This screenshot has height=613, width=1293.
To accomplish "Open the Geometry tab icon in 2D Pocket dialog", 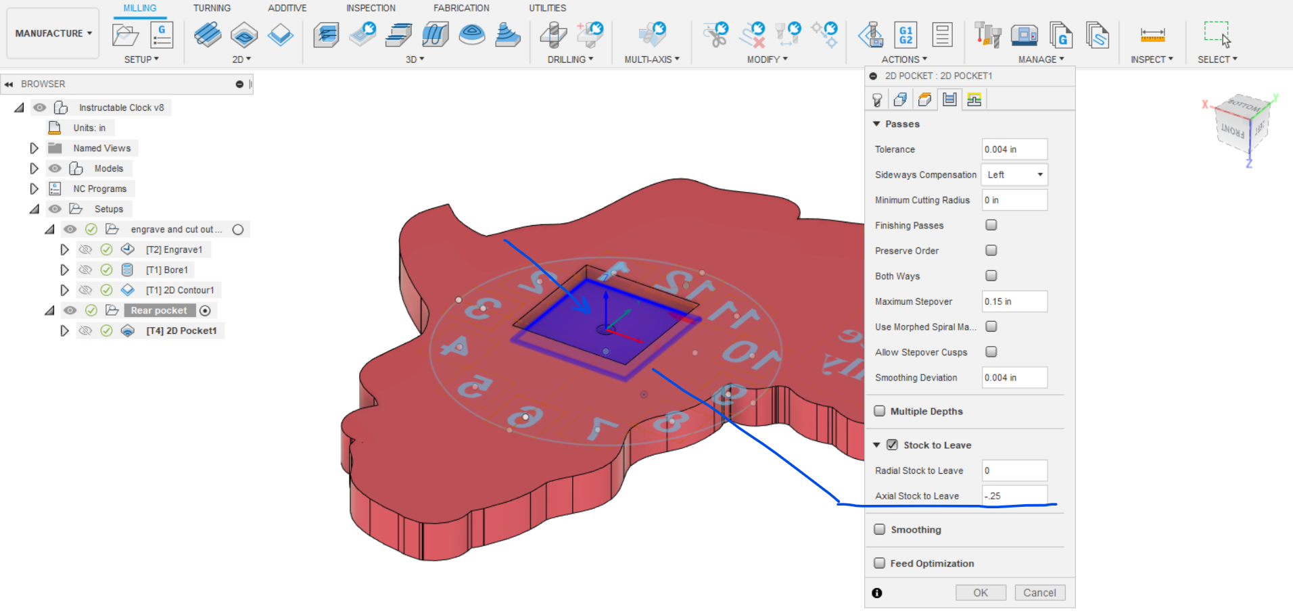I will coord(900,100).
